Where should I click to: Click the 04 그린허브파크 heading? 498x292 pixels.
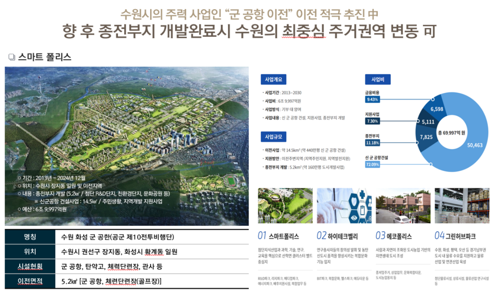pos(455,236)
